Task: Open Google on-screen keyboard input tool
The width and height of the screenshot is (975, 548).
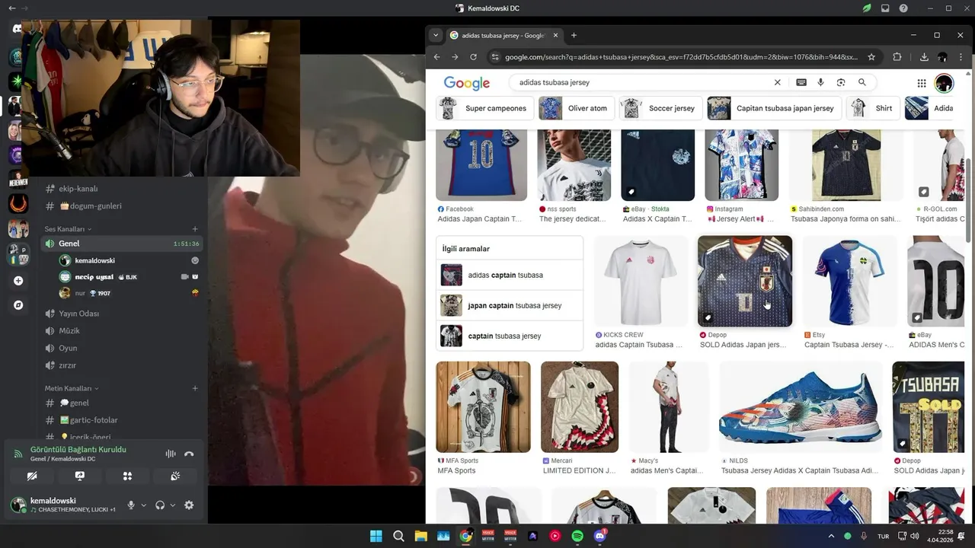Action: (801, 82)
